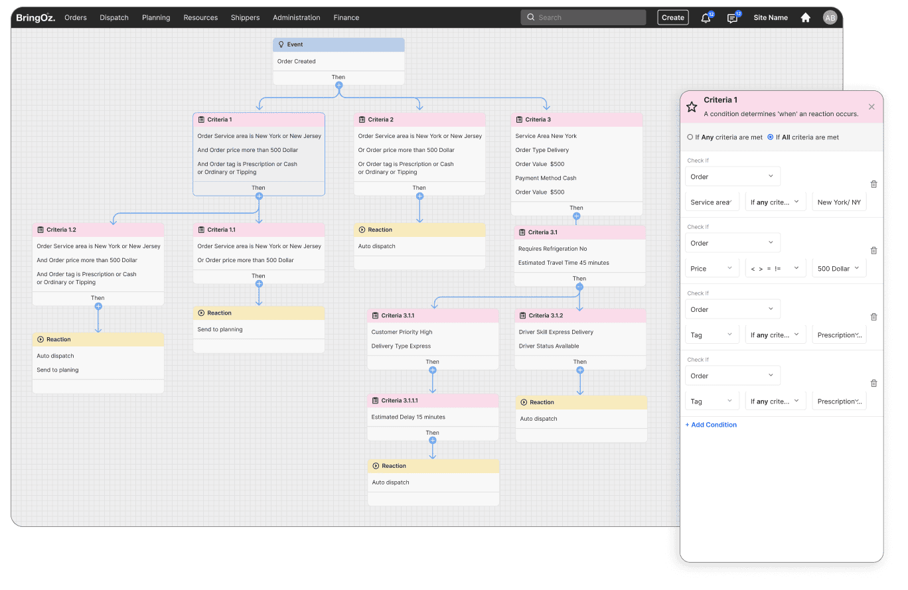
Task: Open the Resources menu
Action: (200, 18)
